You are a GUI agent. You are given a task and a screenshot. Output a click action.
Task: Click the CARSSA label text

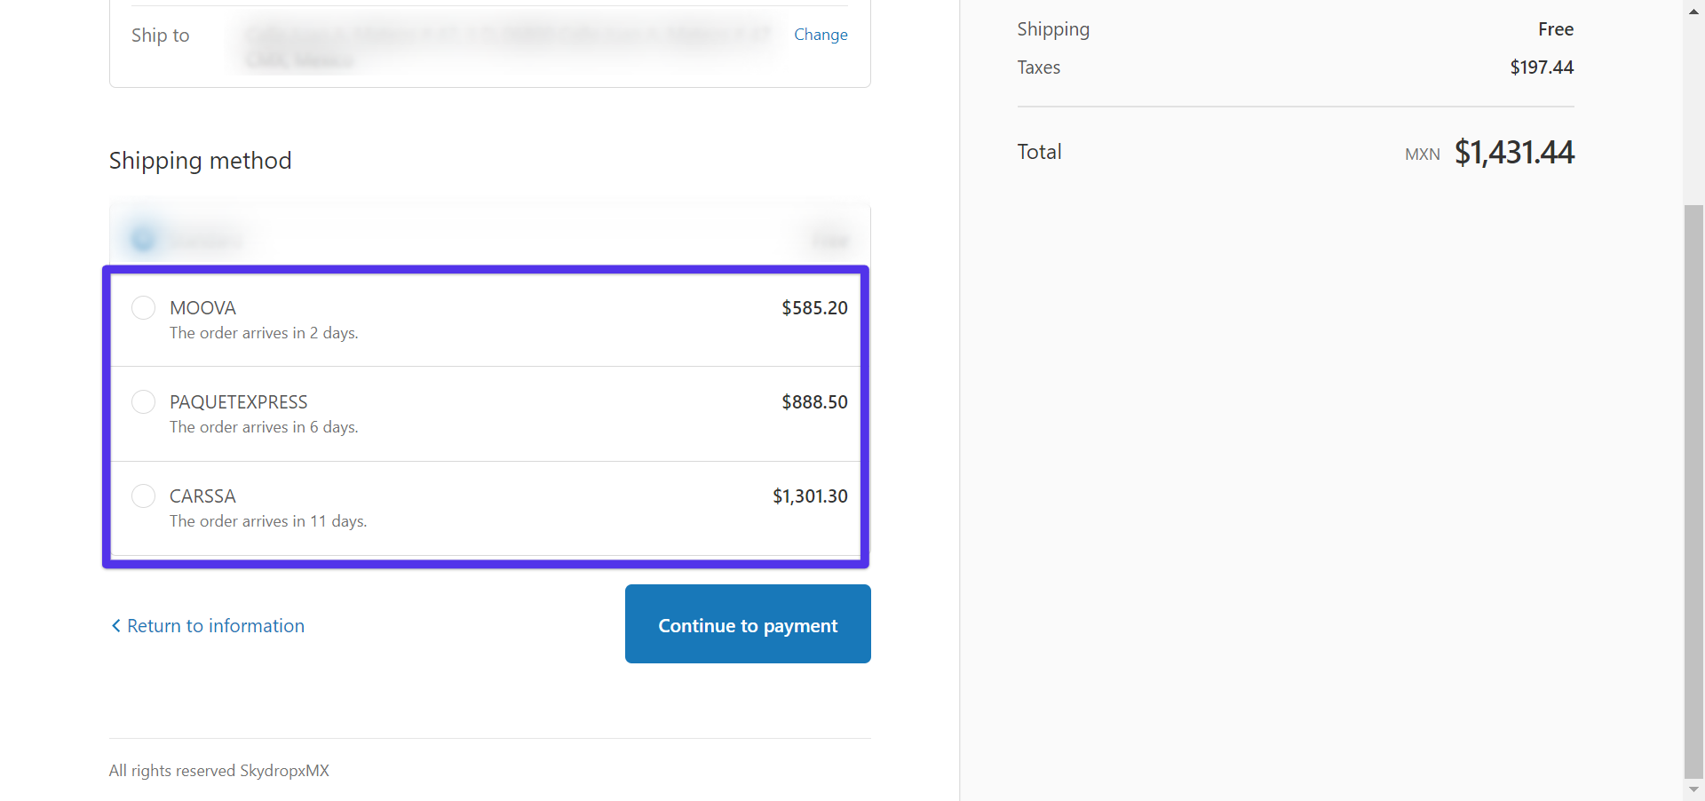(202, 496)
